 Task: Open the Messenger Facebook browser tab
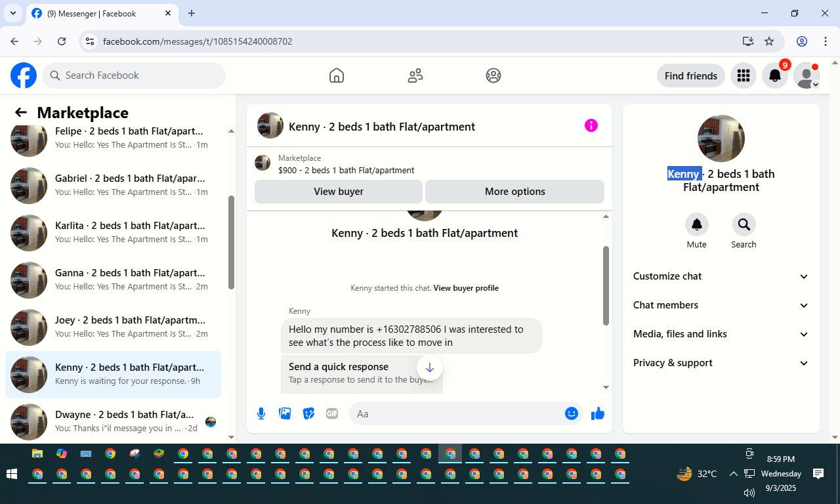pos(102,14)
